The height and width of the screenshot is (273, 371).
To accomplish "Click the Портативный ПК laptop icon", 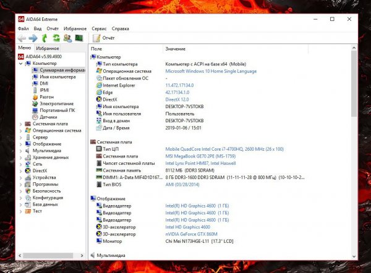I will pos(35,111).
